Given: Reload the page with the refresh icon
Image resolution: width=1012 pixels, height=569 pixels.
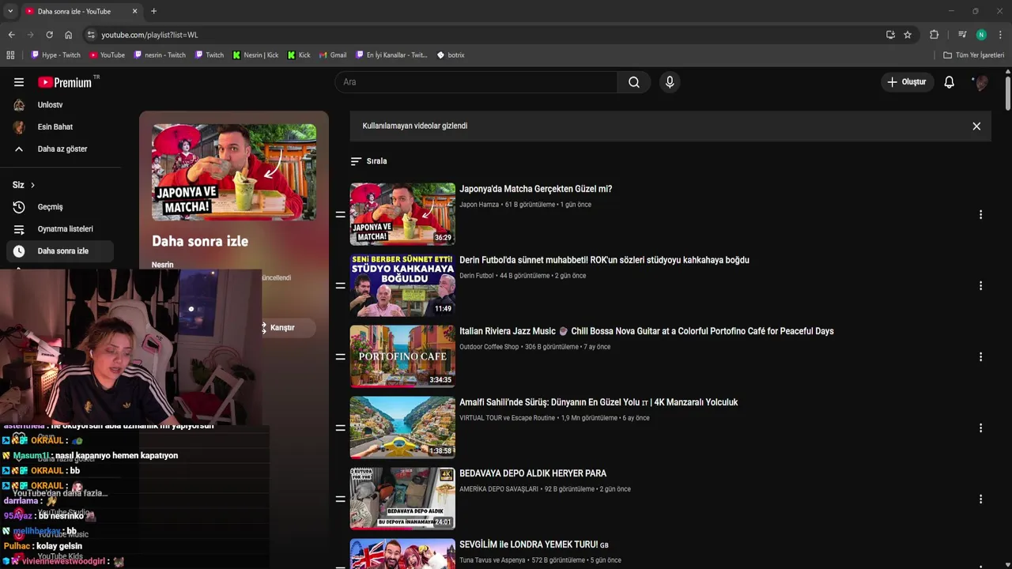Looking at the screenshot, I should point(49,35).
